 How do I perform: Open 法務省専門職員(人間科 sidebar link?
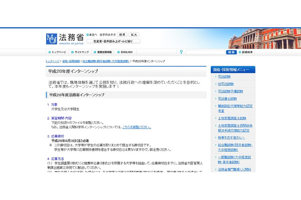234,169
